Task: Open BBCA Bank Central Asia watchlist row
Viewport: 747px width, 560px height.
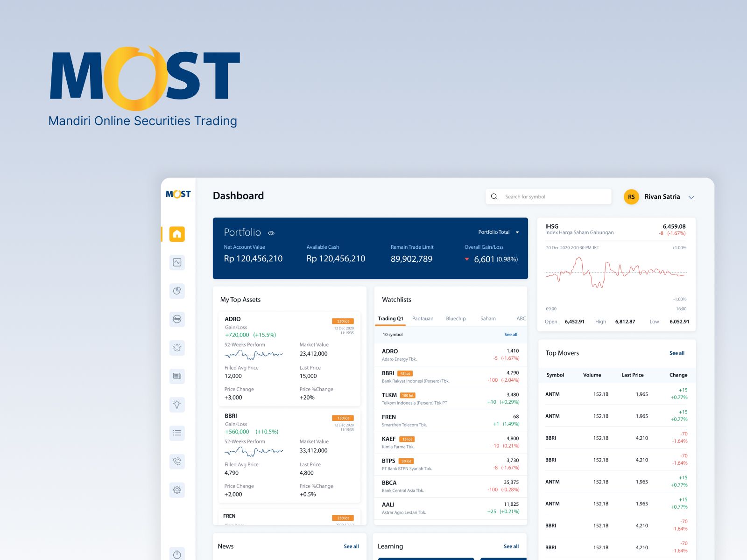Action: click(451, 486)
